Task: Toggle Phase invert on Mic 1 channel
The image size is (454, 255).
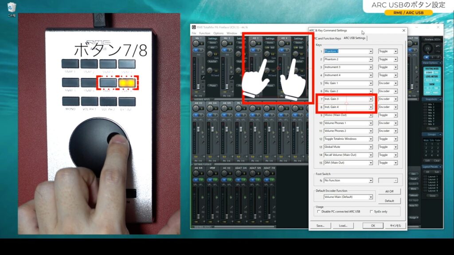Action: (x=212, y=85)
